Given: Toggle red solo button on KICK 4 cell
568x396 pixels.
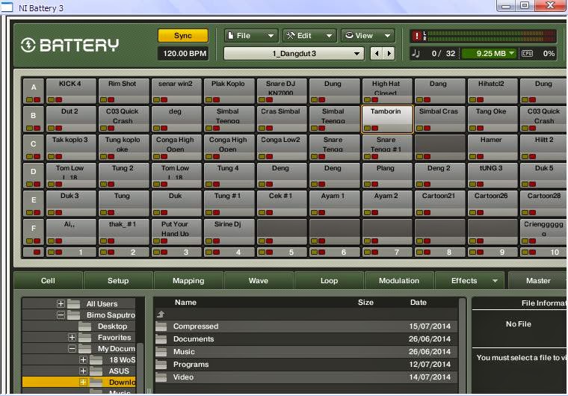Looking at the screenshot, I should [59, 99].
